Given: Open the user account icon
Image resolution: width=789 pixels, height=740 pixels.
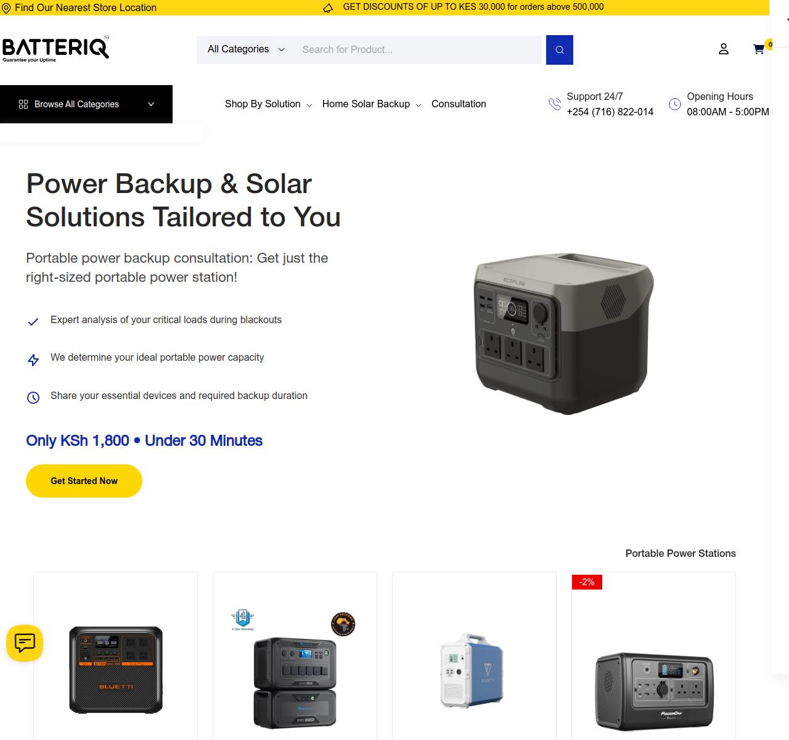Looking at the screenshot, I should (x=724, y=49).
